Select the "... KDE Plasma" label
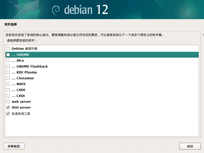The height and width of the screenshot is (153, 204). [x=24, y=72]
